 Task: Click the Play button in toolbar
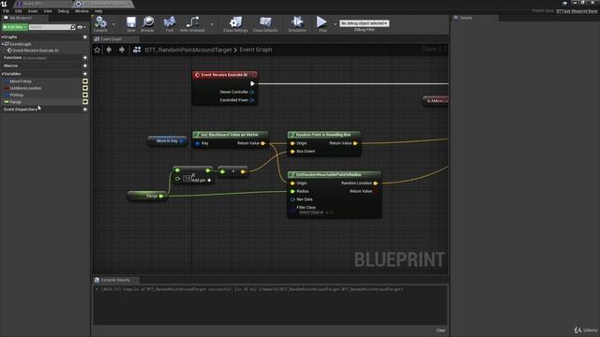(x=322, y=23)
